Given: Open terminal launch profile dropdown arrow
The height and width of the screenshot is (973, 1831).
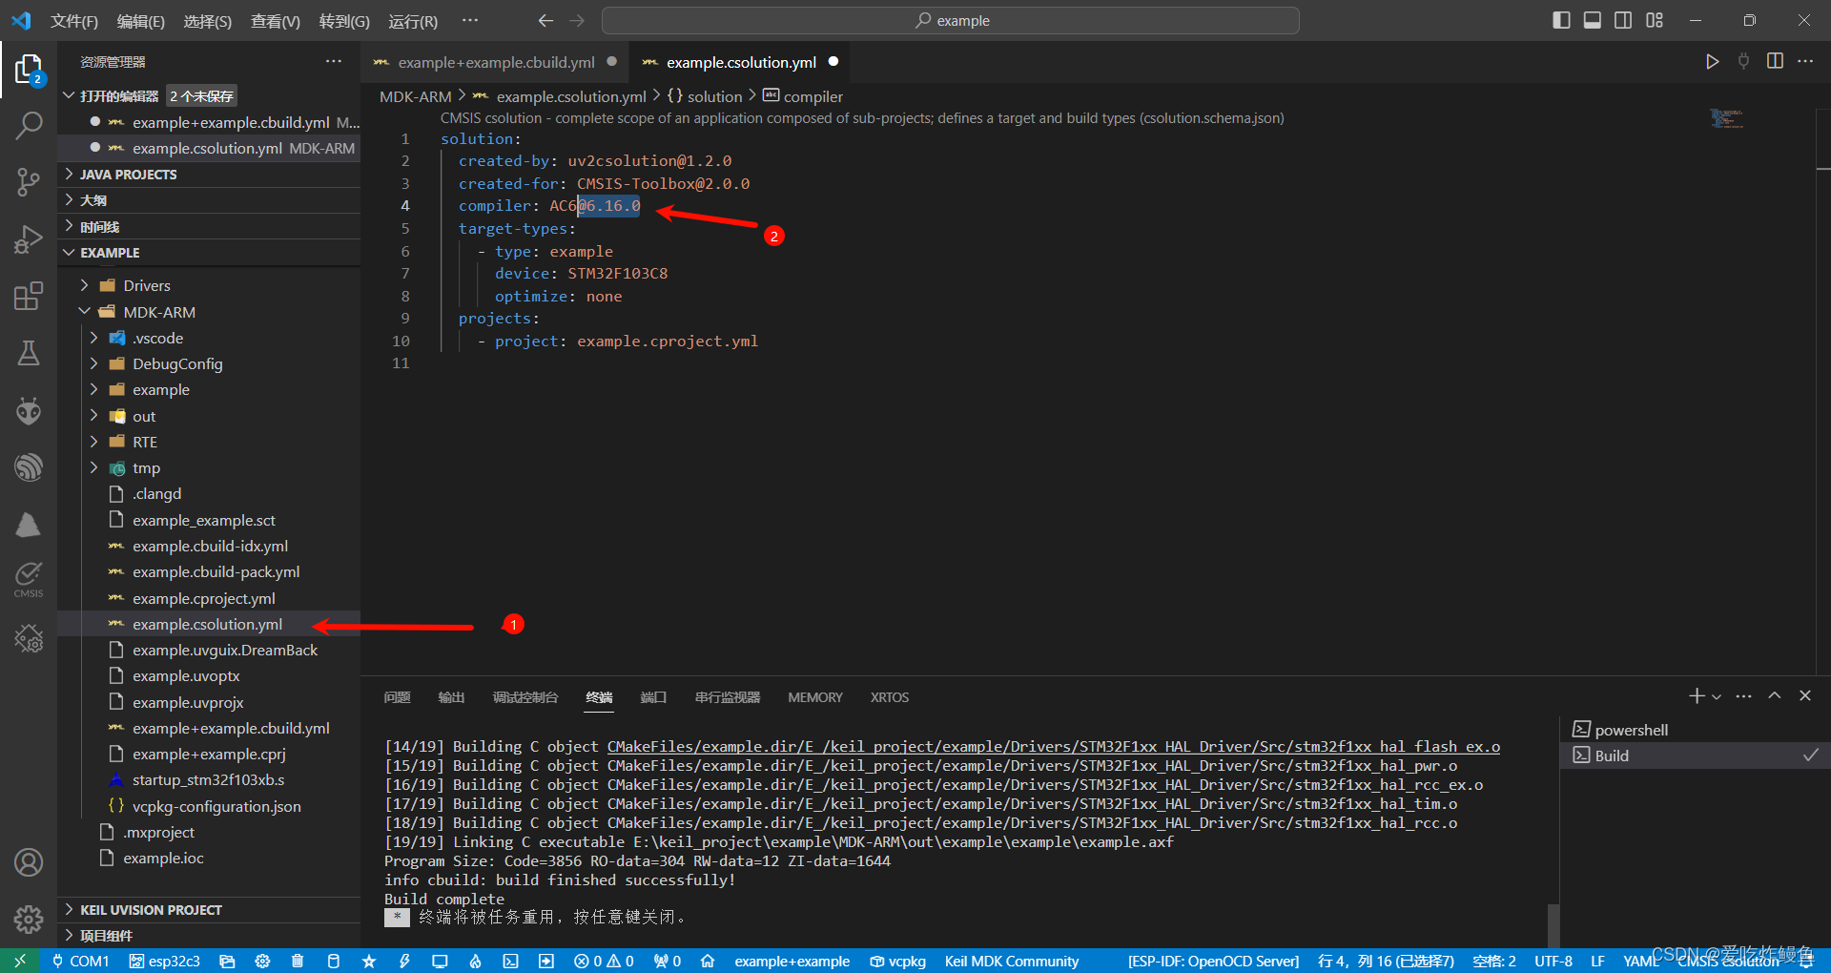Looking at the screenshot, I should tap(1717, 697).
